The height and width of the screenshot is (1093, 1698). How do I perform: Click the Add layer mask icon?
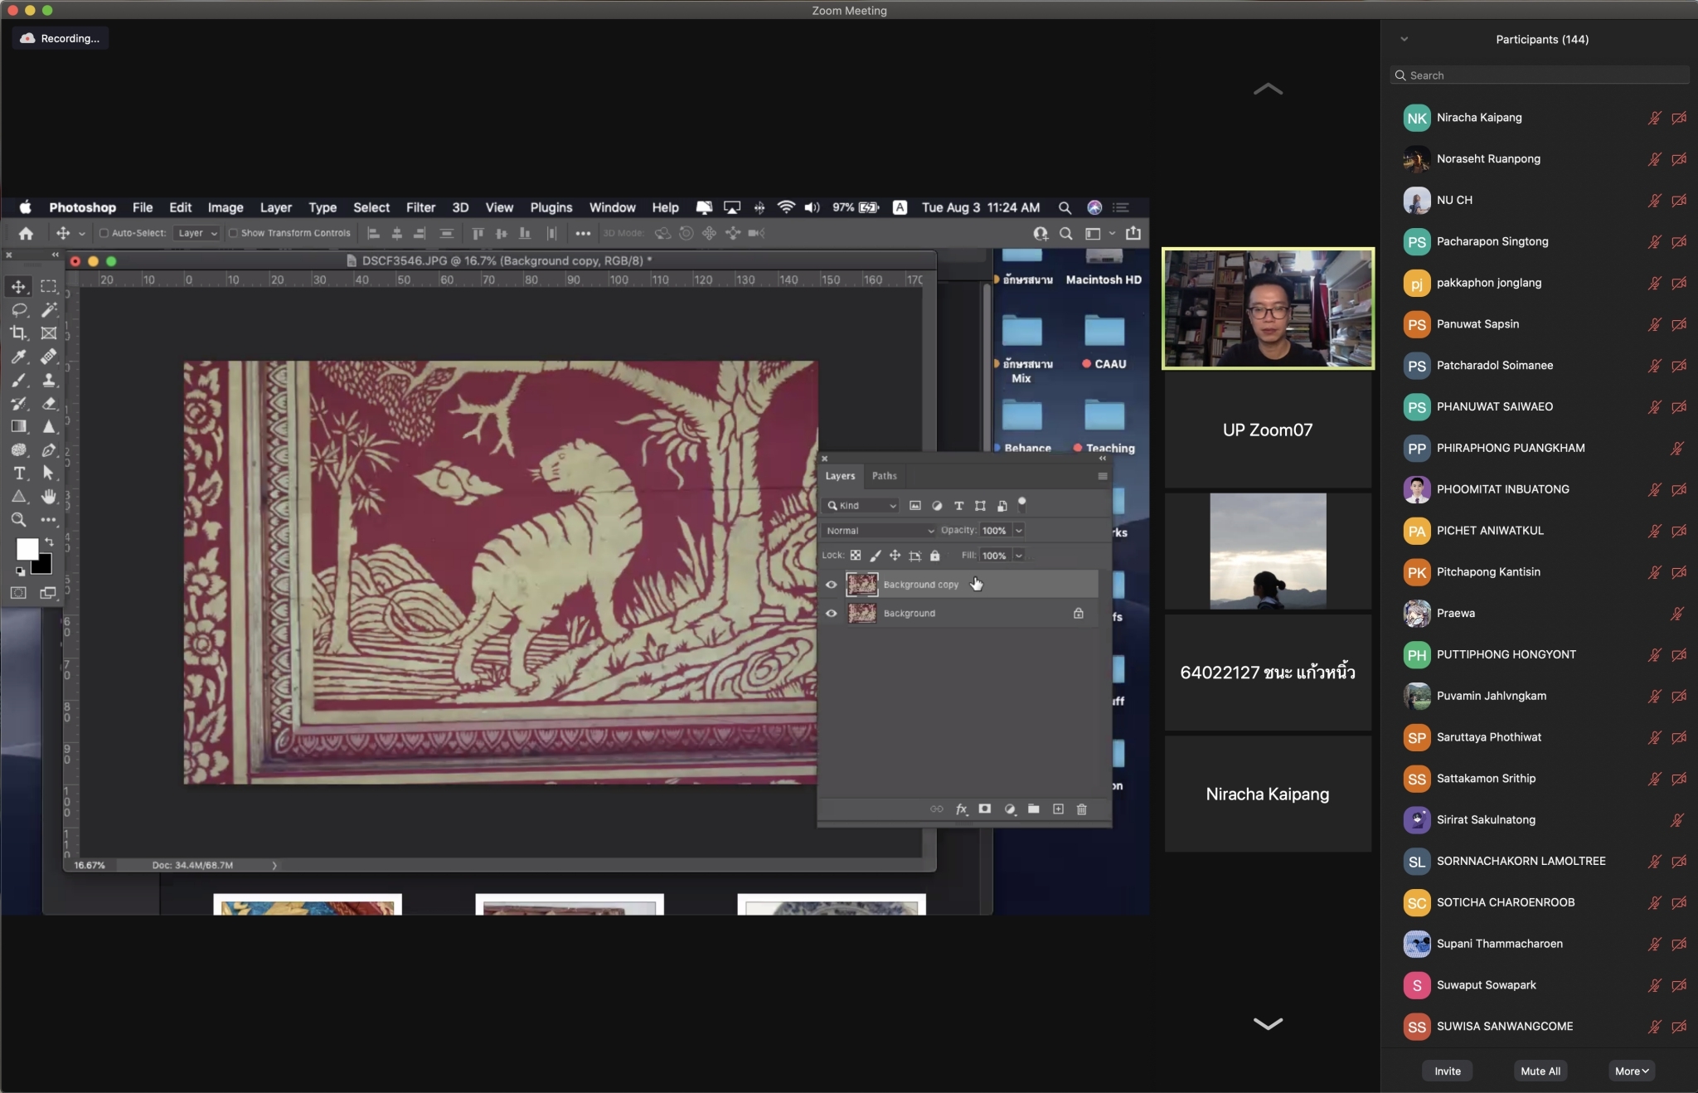coord(985,809)
